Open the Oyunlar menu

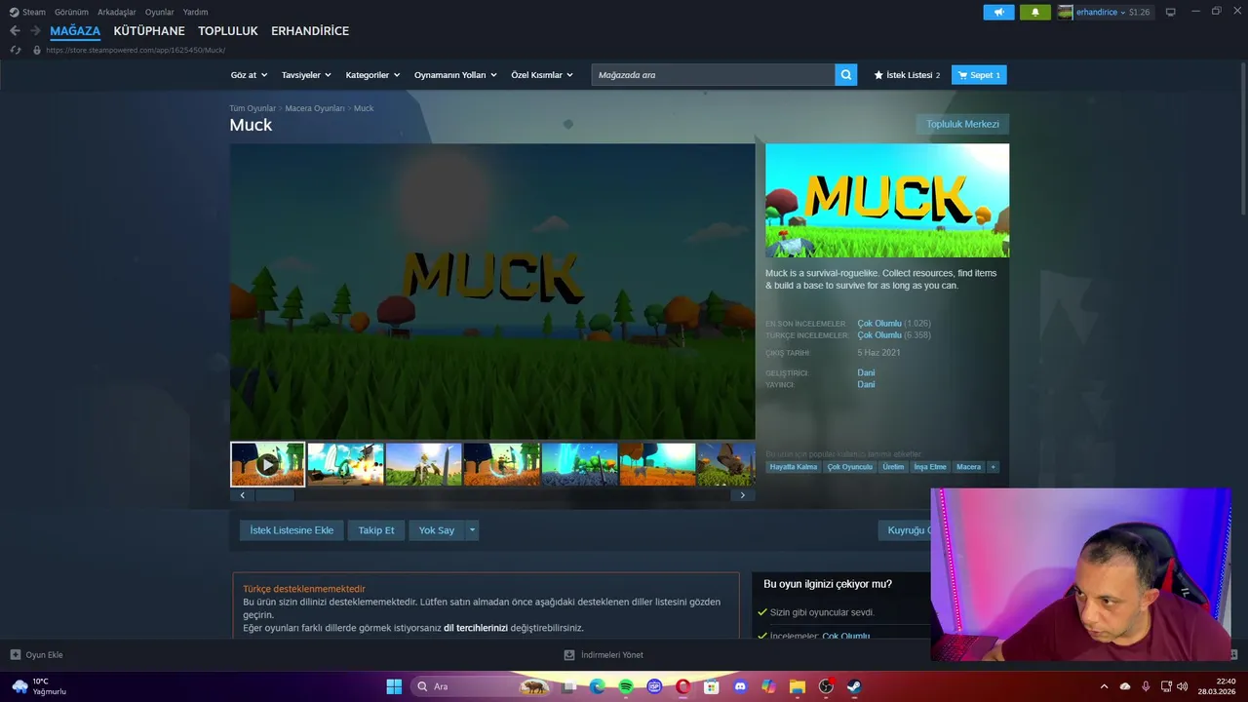coord(160,12)
